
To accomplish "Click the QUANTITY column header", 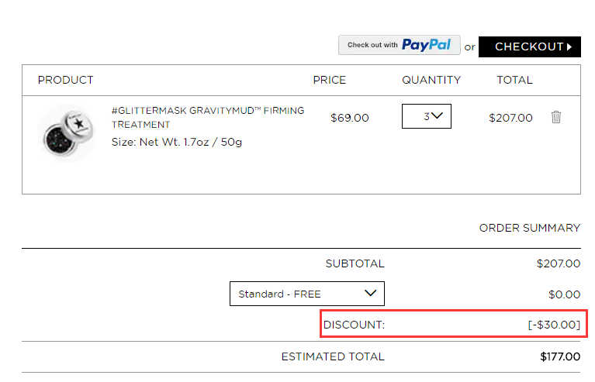I will click(x=431, y=80).
